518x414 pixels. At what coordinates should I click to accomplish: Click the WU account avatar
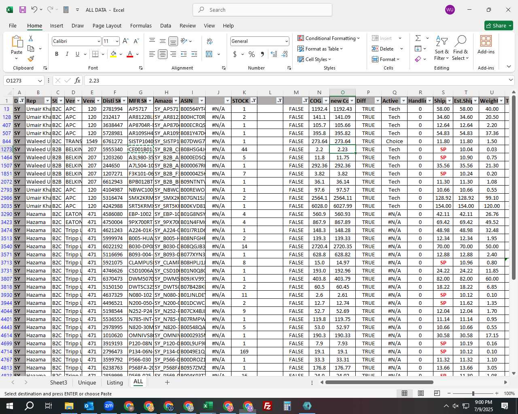[x=450, y=10]
